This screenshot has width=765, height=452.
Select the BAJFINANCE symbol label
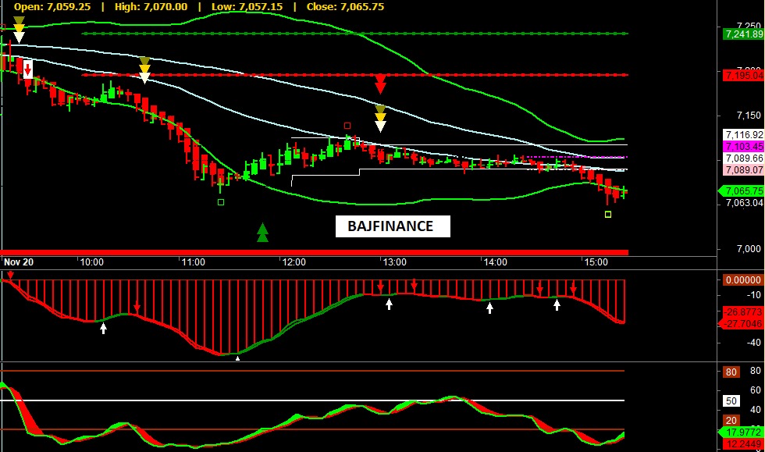(393, 226)
